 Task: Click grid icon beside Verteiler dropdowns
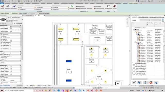pos(163,20)
